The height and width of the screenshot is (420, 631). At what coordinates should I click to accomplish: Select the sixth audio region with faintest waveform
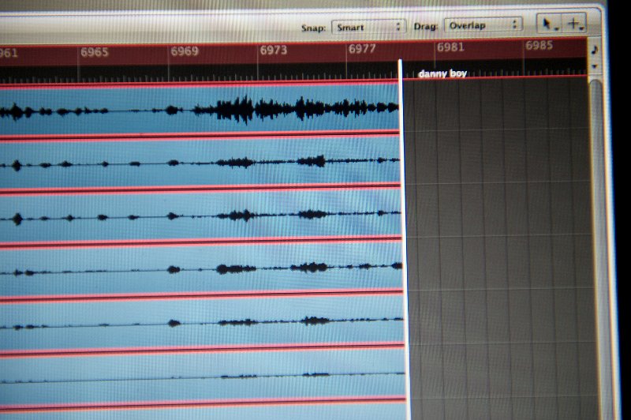pos(202,377)
